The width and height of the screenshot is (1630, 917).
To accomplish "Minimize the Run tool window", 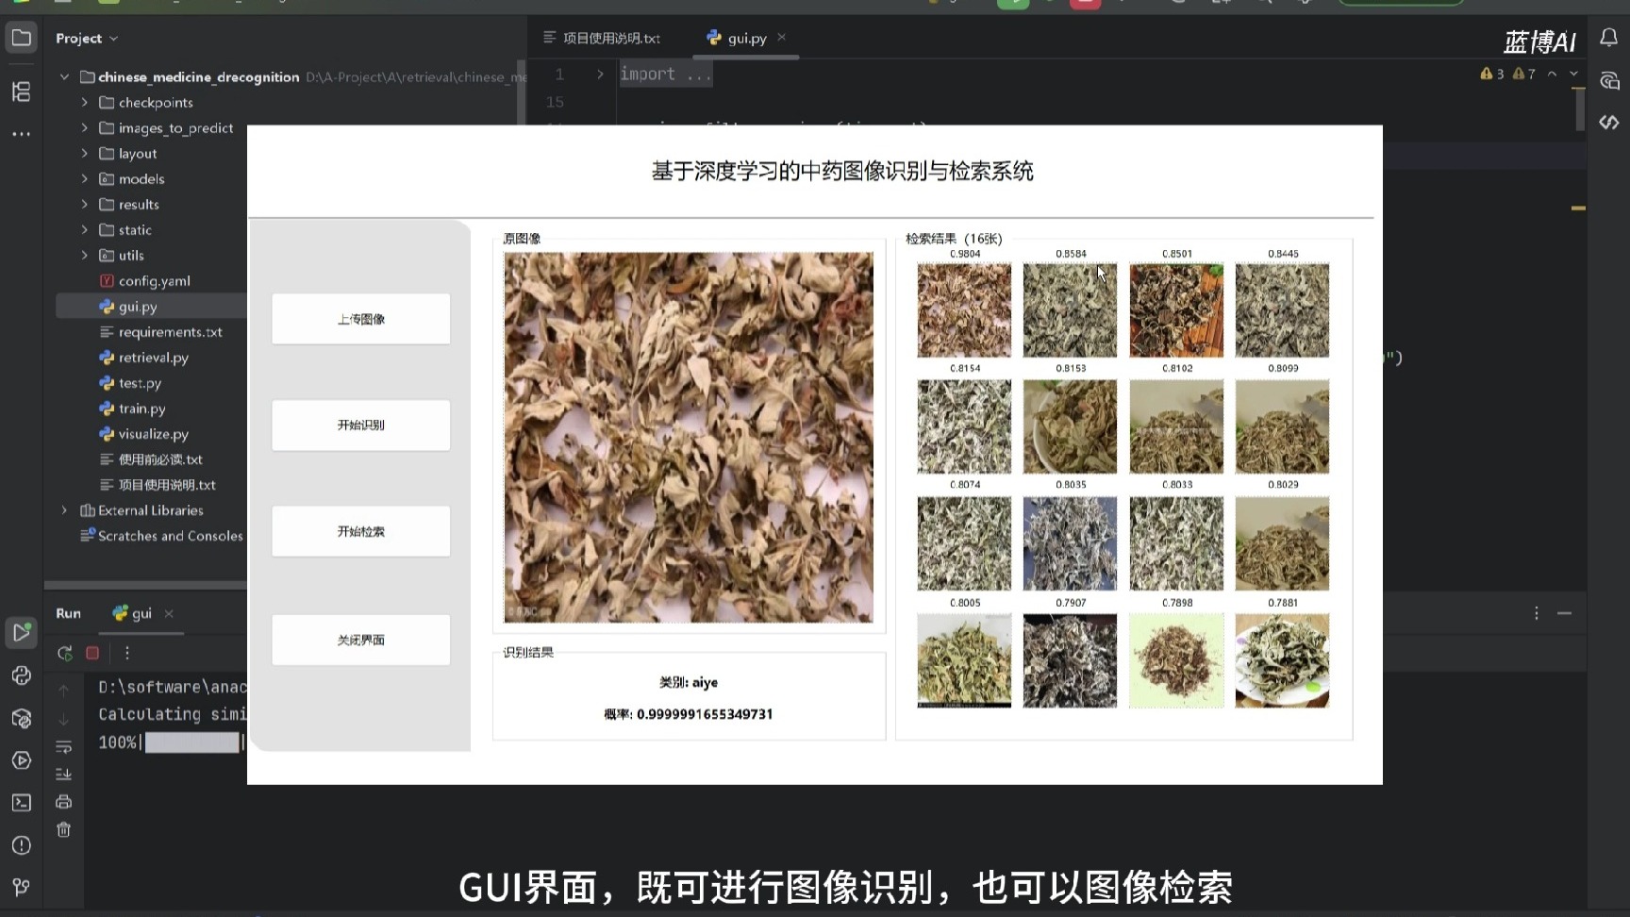I will (1565, 613).
